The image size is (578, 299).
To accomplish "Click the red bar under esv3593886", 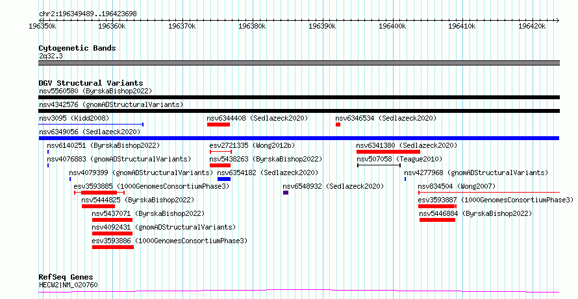I will pos(113,247).
